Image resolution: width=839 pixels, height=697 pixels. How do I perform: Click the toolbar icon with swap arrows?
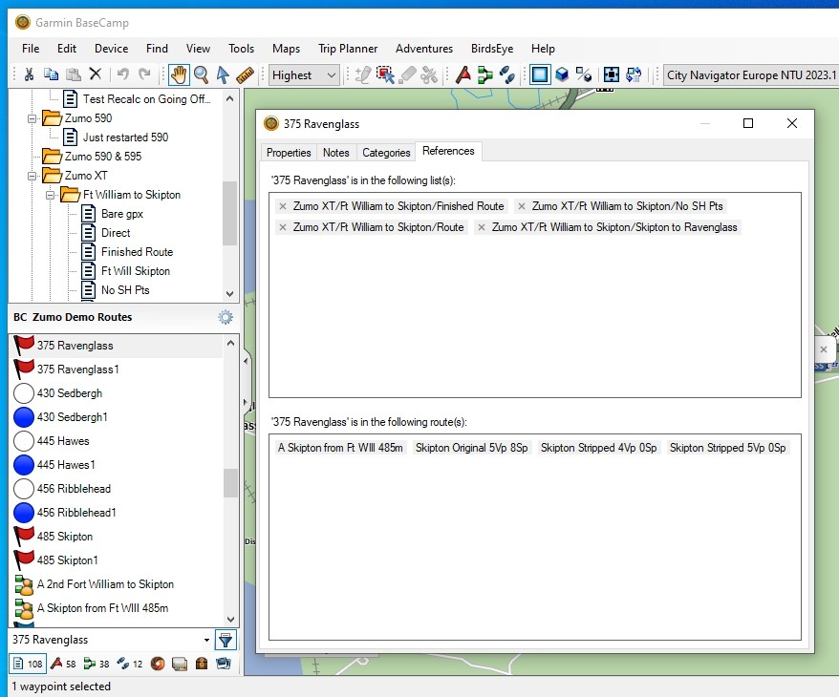pos(634,74)
